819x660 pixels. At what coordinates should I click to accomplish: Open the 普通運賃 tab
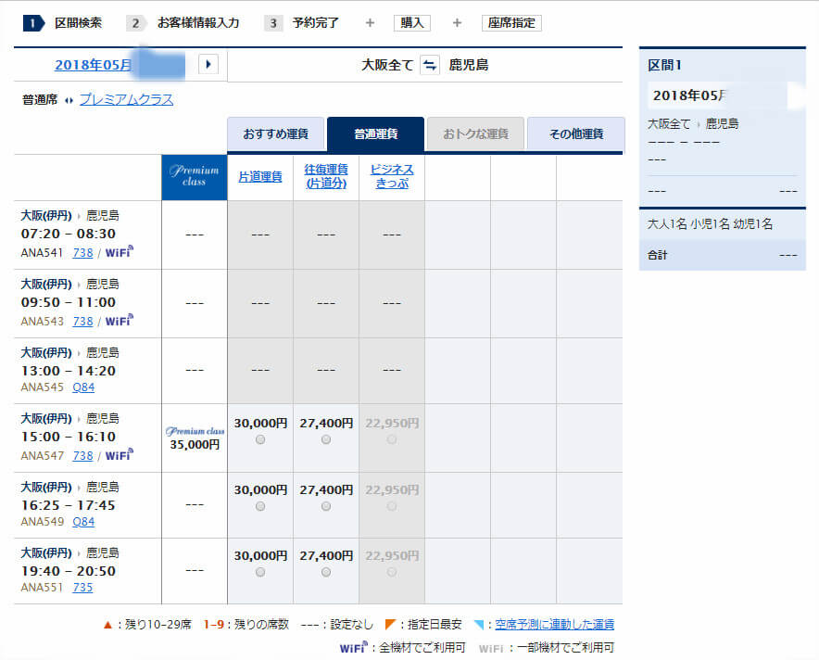tap(375, 134)
